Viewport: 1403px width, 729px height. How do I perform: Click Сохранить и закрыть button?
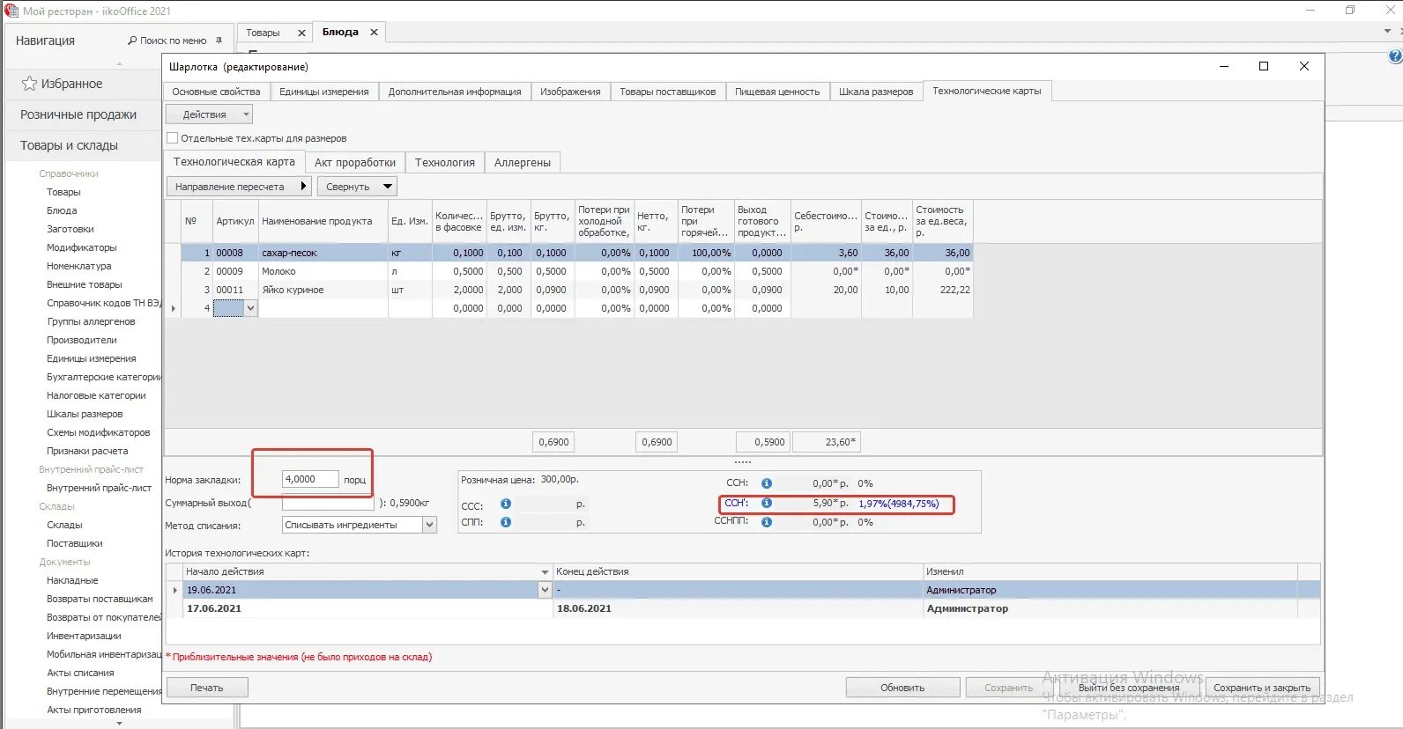(x=1262, y=688)
